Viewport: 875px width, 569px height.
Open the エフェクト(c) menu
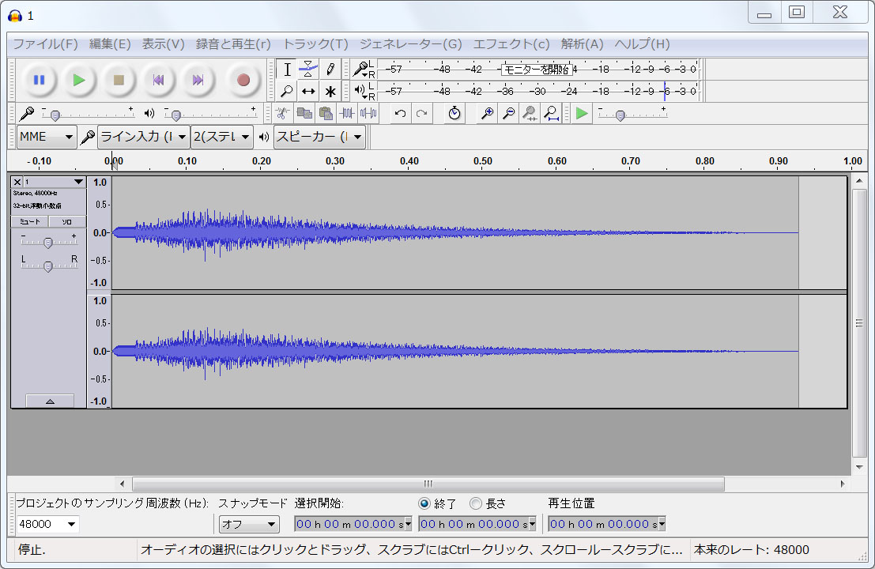click(511, 44)
